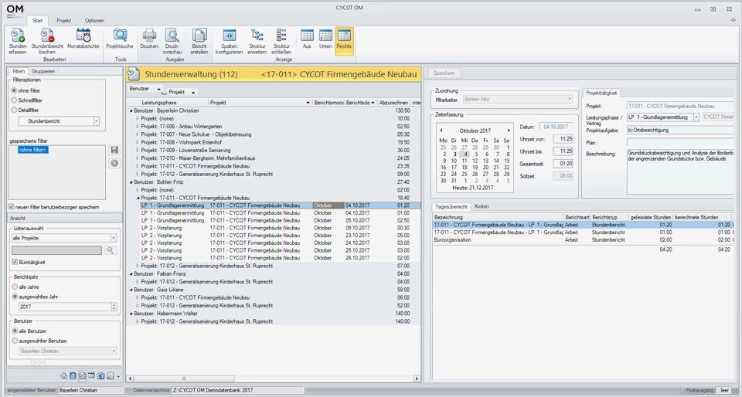Select the alle Jahre radio option
742x397 pixels.
click(x=15, y=286)
